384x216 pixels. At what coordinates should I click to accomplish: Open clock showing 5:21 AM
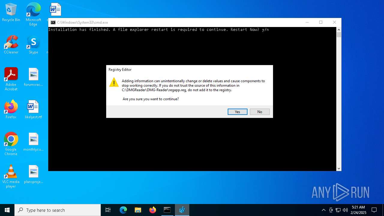coord(358,210)
